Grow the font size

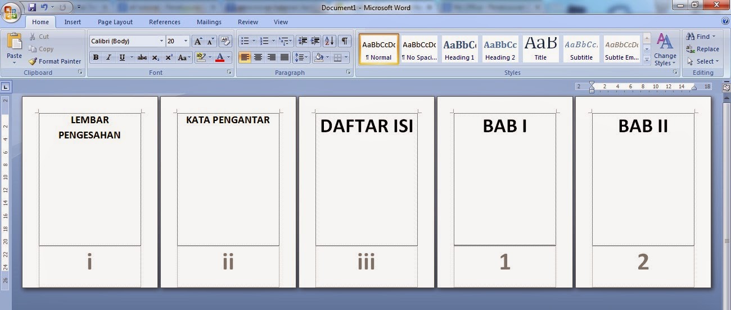pyautogui.click(x=198, y=41)
